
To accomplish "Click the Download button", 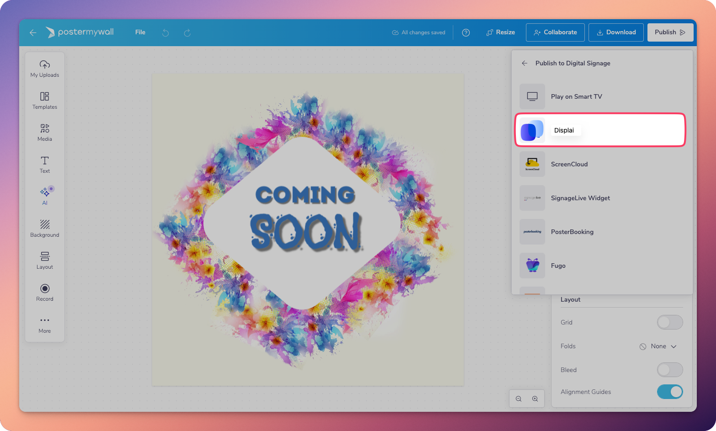I will [x=616, y=32].
